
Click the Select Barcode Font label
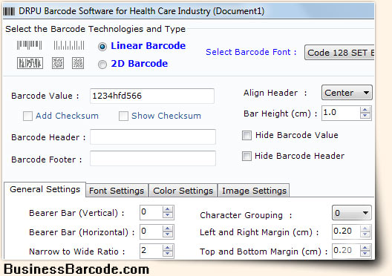[x=251, y=52]
